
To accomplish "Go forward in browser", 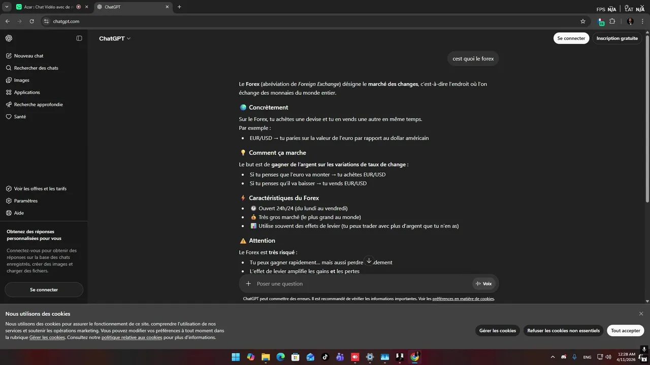I will [x=19, y=21].
